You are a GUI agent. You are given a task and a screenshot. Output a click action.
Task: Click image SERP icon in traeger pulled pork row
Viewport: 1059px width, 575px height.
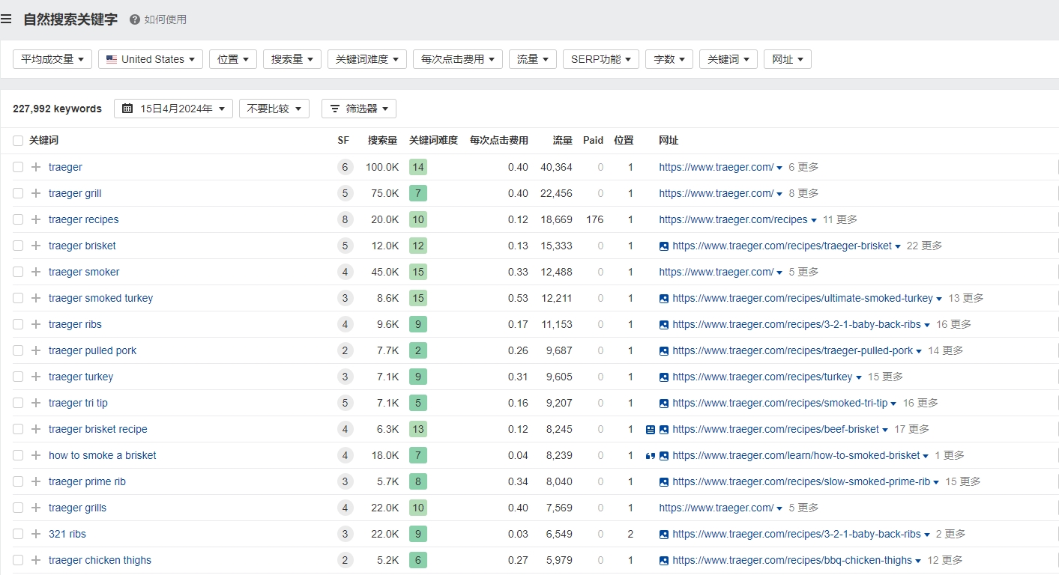pyautogui.click(x=663, y=350)
